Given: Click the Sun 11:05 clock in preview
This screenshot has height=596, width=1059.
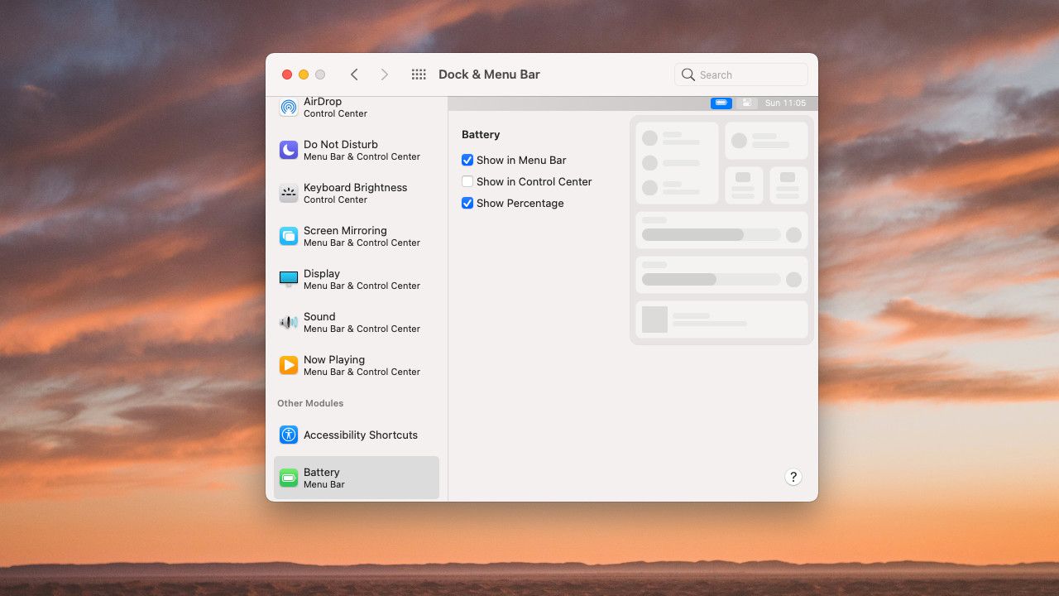Looking at the screenshot, I should (785, 103).
